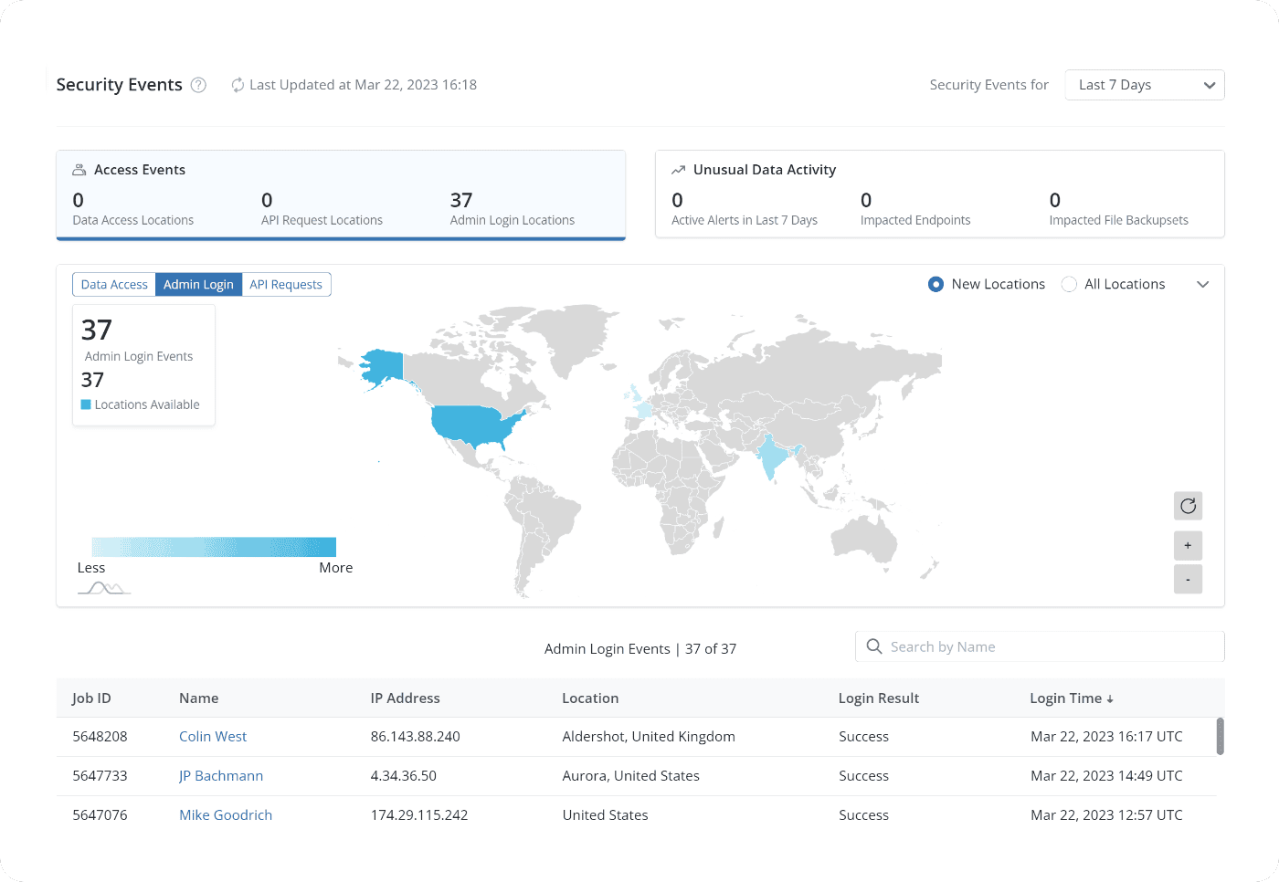Click the Unusual Data Activity trend icon

pyautogui.click(x=678, y=170)
